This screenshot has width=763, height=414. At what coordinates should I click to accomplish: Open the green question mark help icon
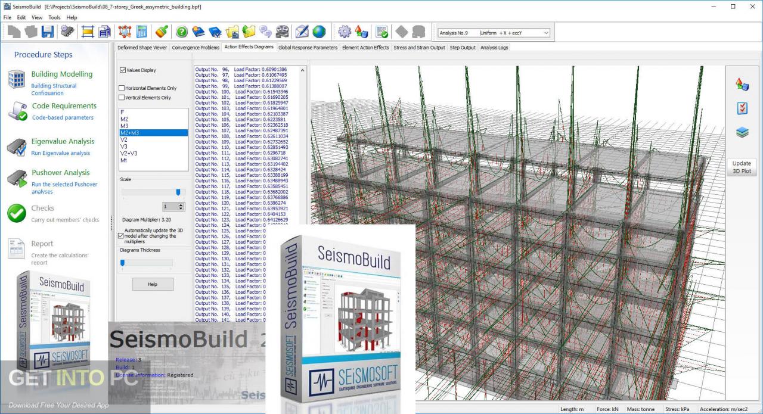click(182, 32)
